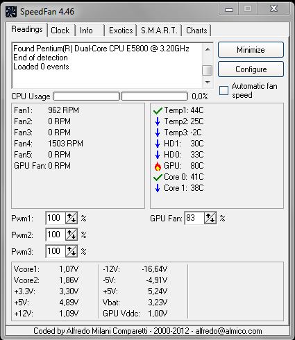295x340 pixels.
Task: Switch to the Readings tab
Action: (x=27, y=29)
